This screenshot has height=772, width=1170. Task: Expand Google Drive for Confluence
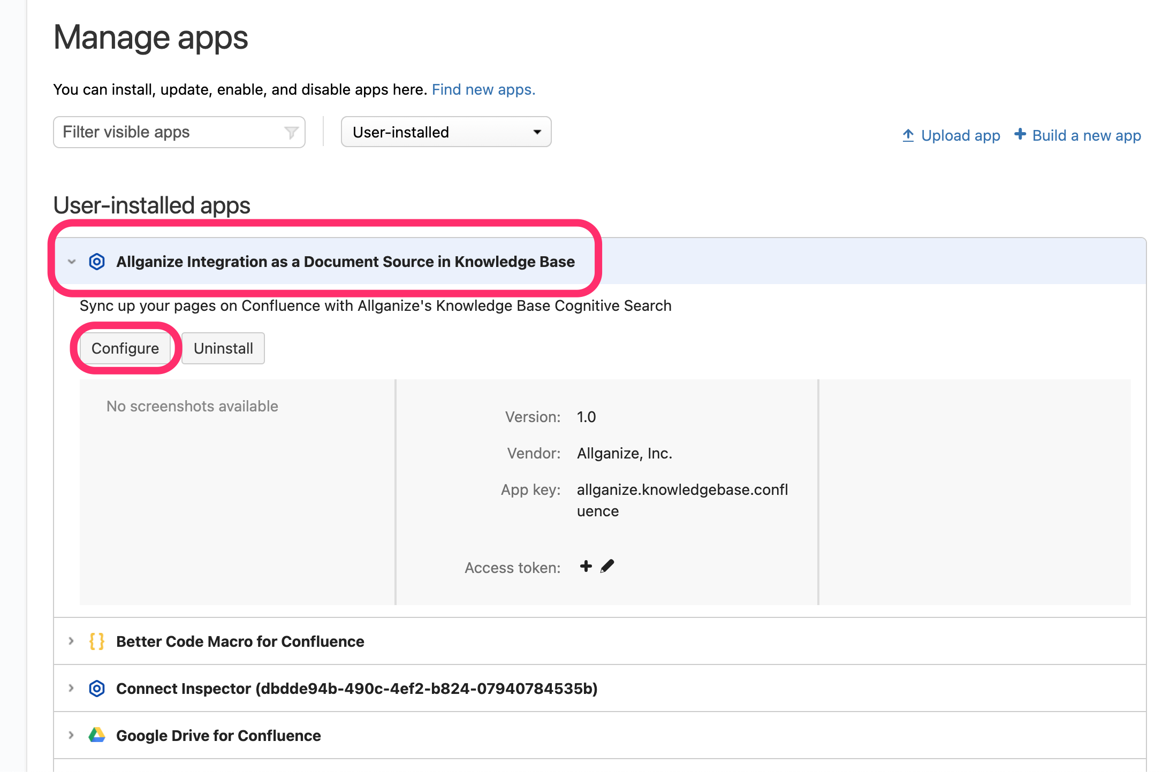(x=71, y=735)
